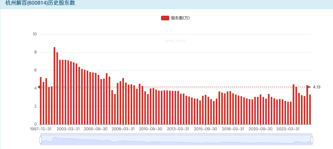Viewport: 333px width, 149px height.
Task: Click x-axis label 2008-03-31
Action: click(123, 129)
